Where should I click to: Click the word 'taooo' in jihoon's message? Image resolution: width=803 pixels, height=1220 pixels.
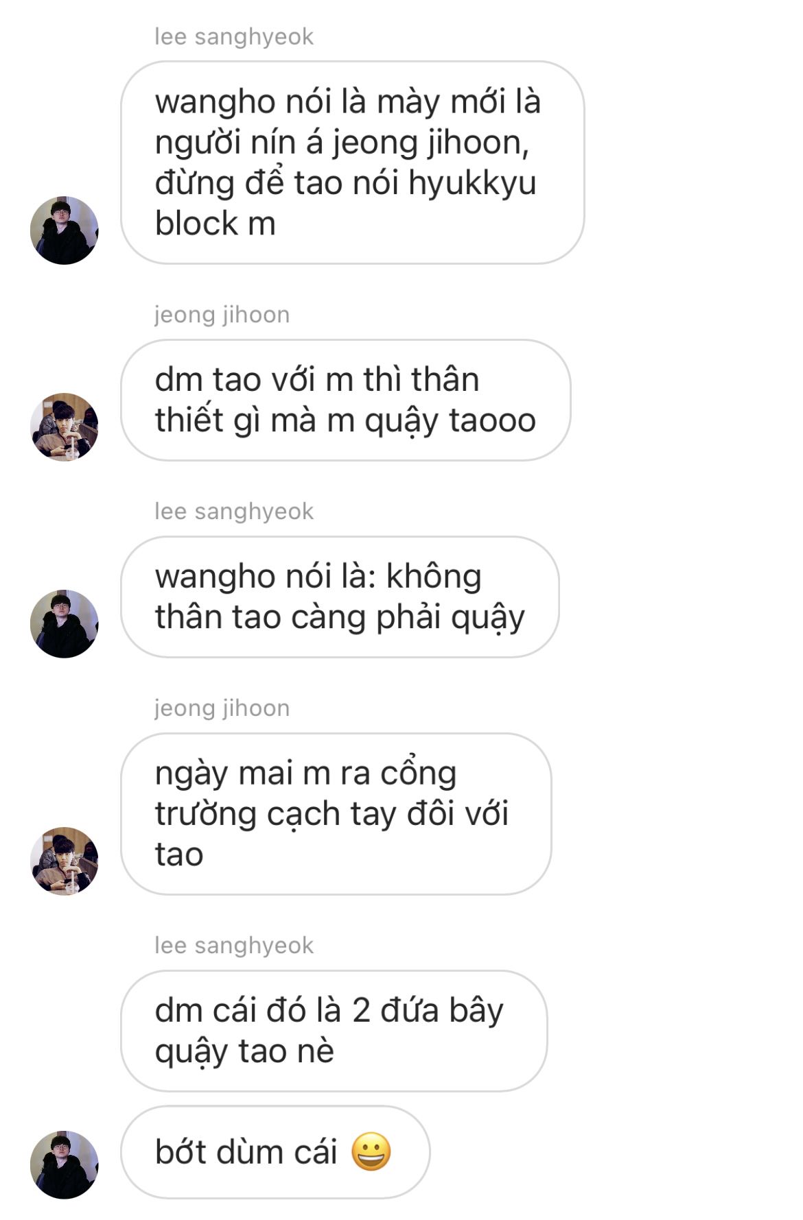tap(492, 420)
